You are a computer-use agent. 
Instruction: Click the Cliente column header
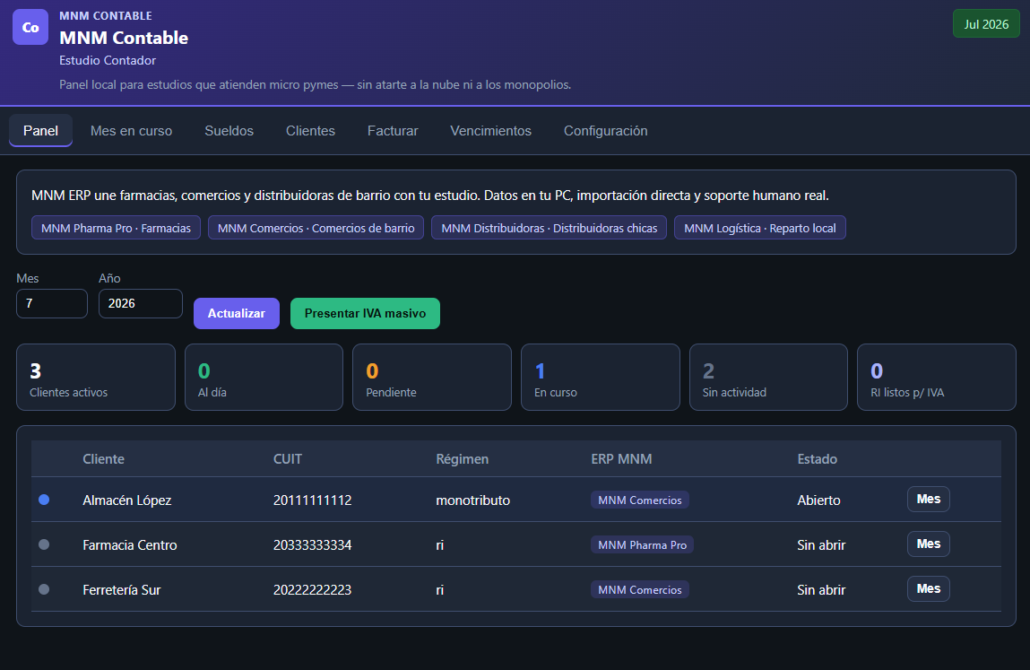103,459
